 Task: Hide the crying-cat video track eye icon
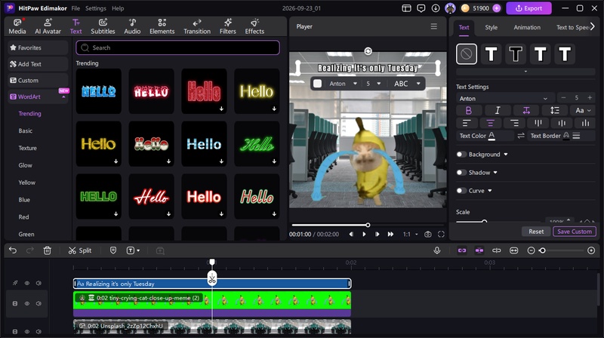27,303
